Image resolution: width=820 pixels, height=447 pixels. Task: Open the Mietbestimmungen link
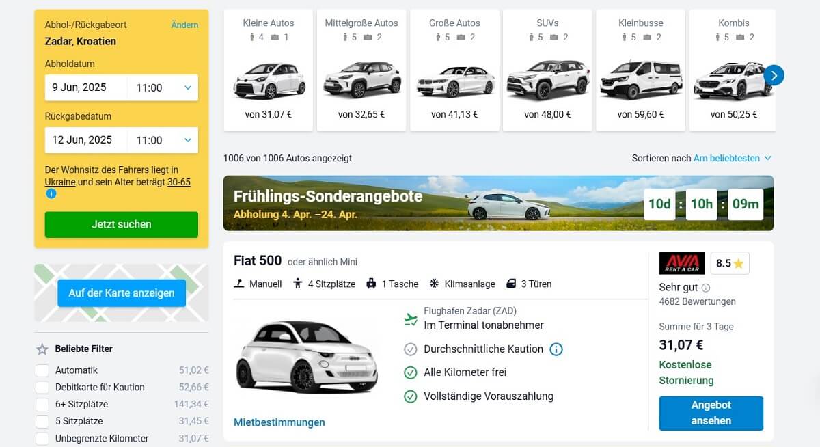click(279, 422)
